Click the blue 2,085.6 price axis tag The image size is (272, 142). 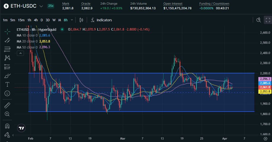click(265, 83)
